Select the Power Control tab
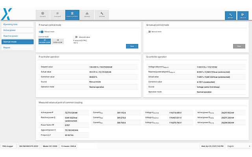 [72, 15]
